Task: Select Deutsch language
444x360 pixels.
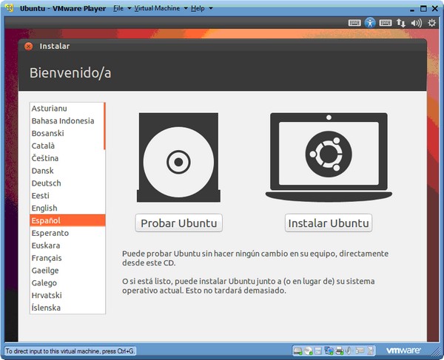Action: coord(67,183)
